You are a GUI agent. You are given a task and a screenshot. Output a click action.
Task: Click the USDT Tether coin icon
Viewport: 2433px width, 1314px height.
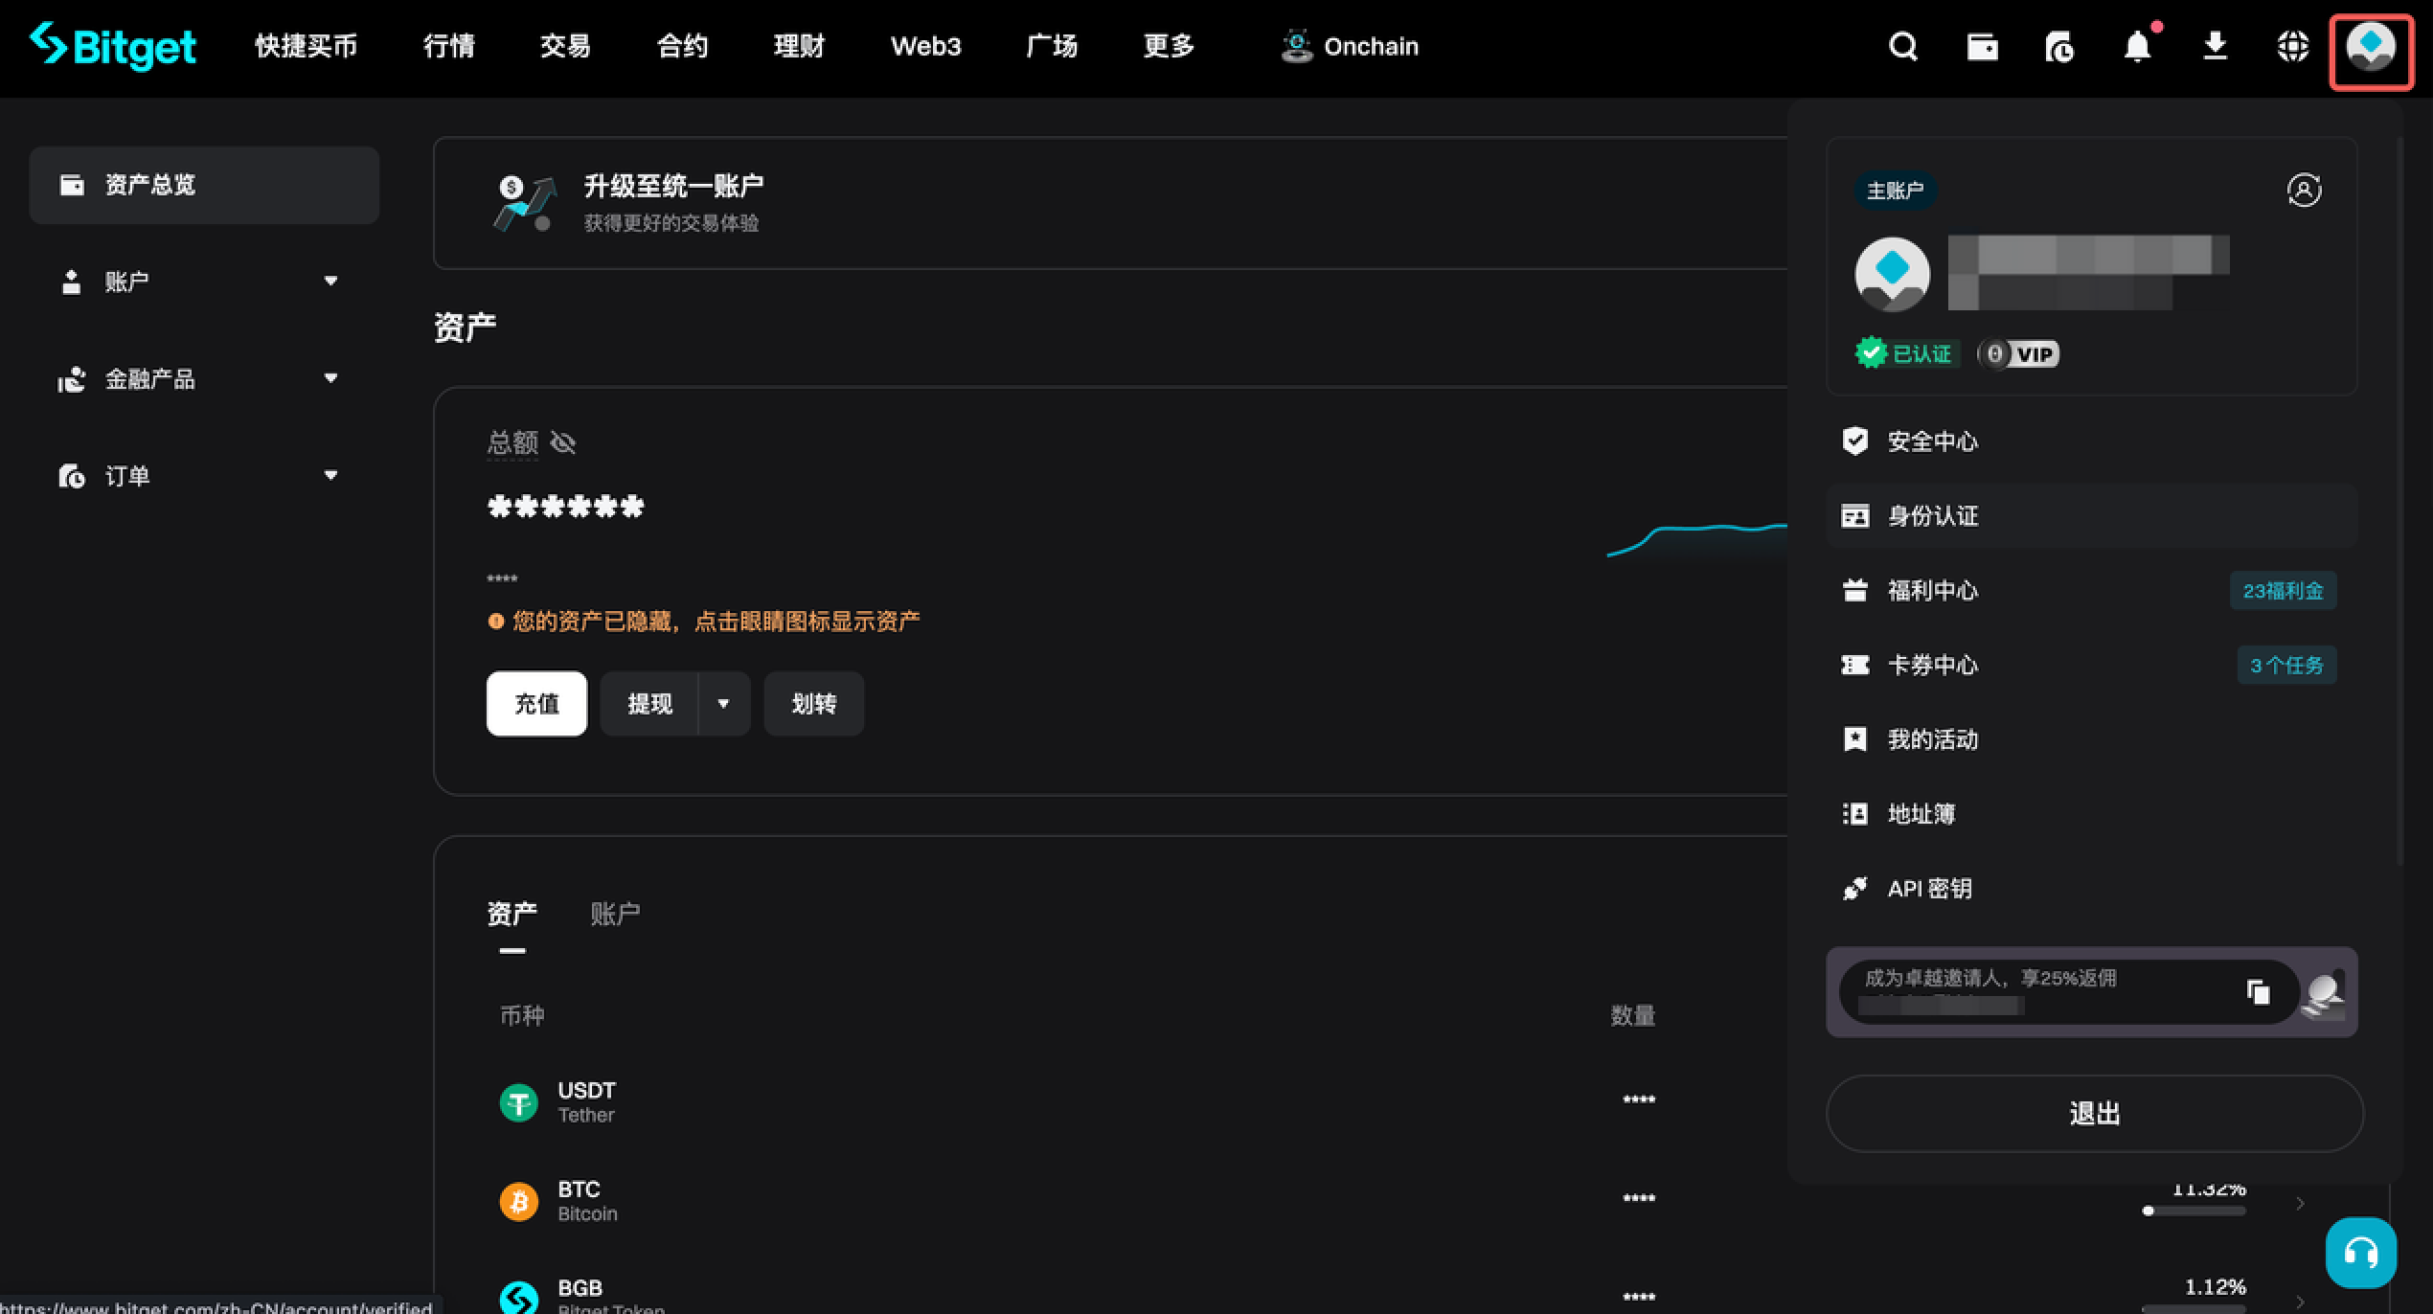tap(519, 1102)
